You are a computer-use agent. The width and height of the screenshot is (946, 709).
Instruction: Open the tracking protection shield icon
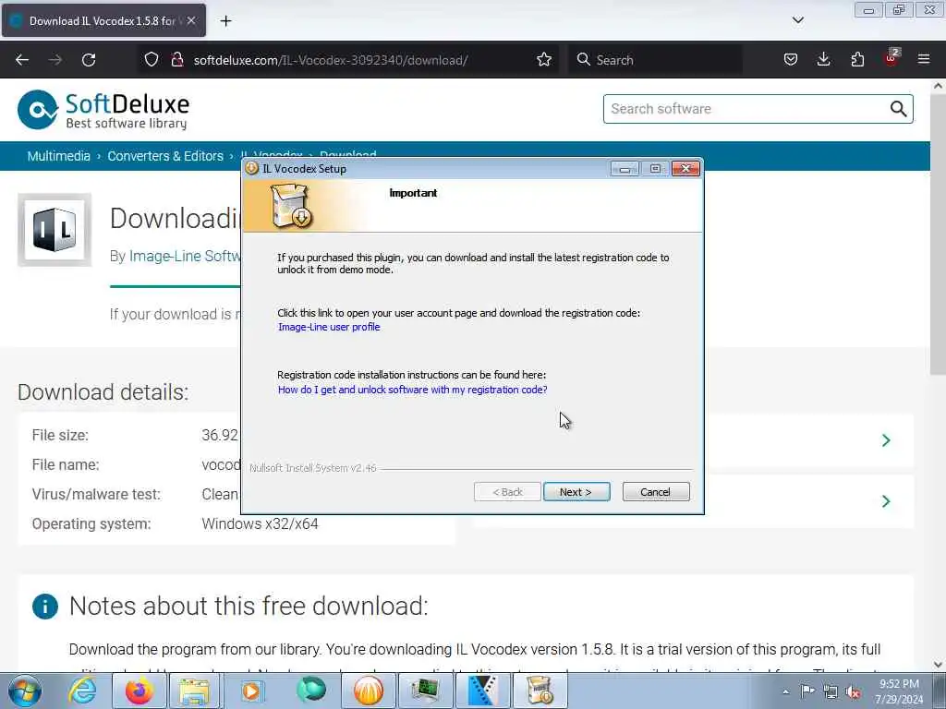pyautogui.click(x=152, y=60)
